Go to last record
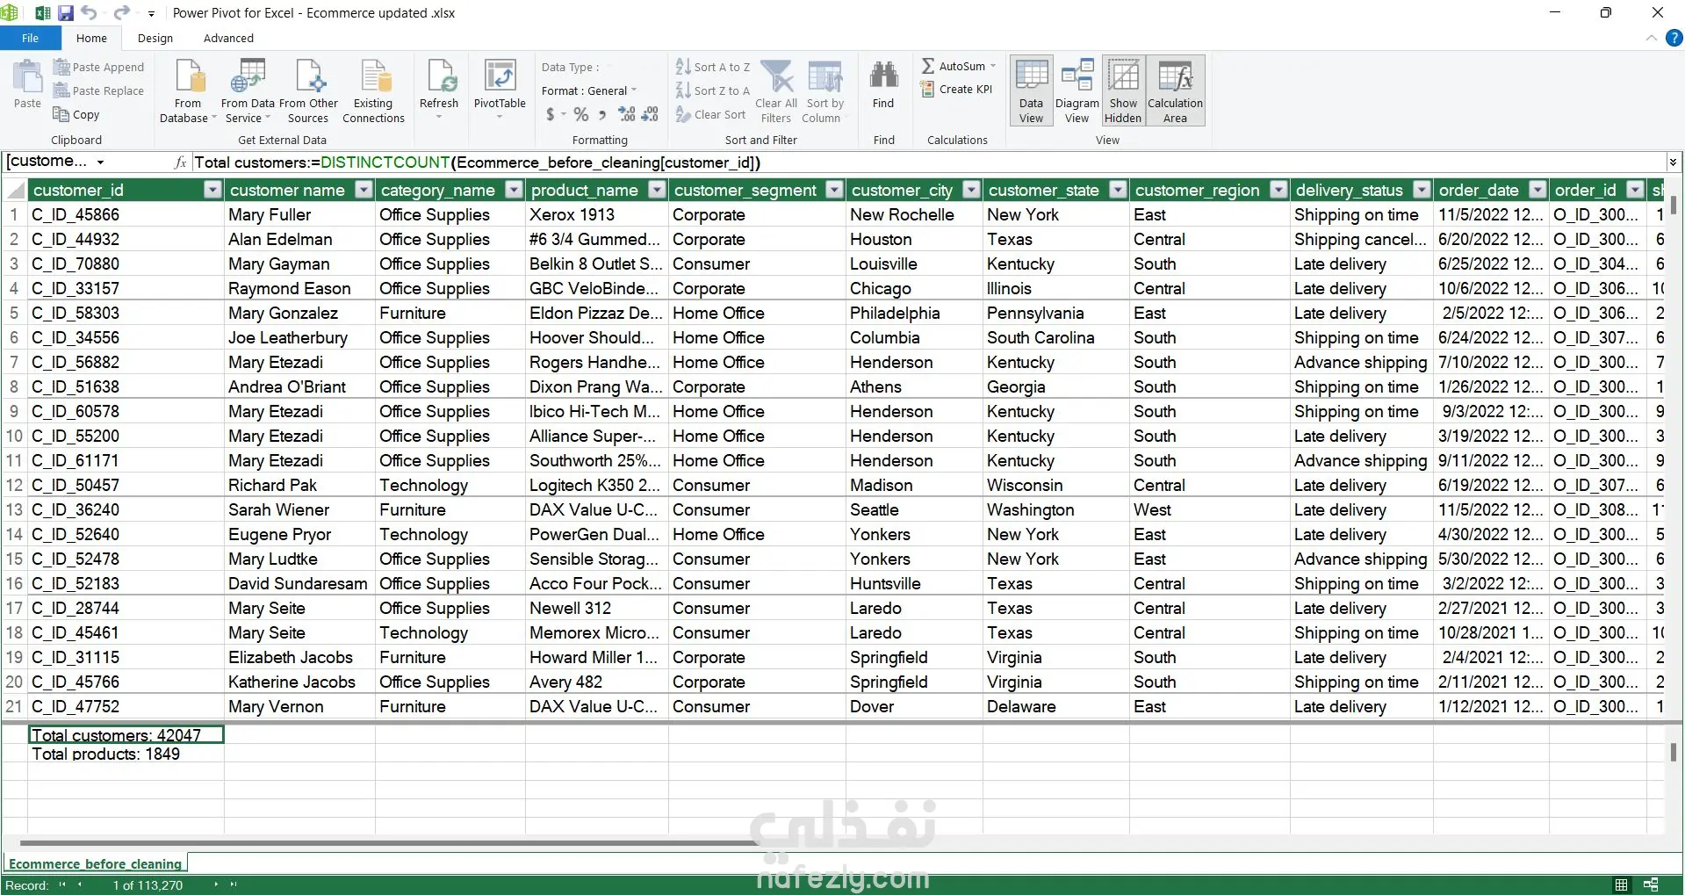The image size is (1685, 895). point(234,884)
